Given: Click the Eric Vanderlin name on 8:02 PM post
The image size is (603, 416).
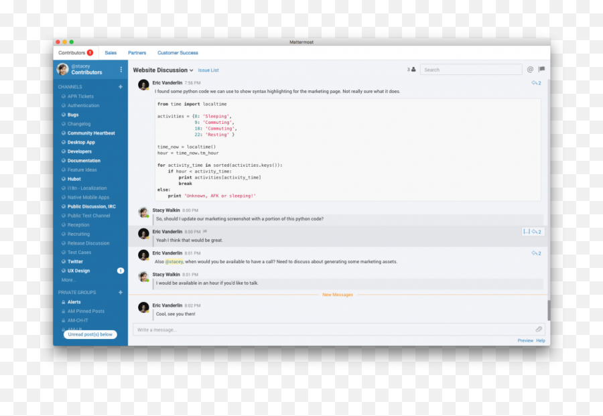Looking at the screenshot, I should tap(167, 305).
